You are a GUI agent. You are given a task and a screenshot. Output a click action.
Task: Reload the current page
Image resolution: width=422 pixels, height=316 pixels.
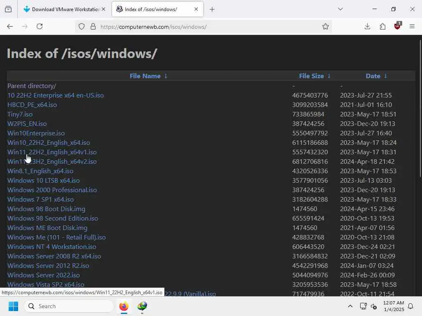point(40,26)
